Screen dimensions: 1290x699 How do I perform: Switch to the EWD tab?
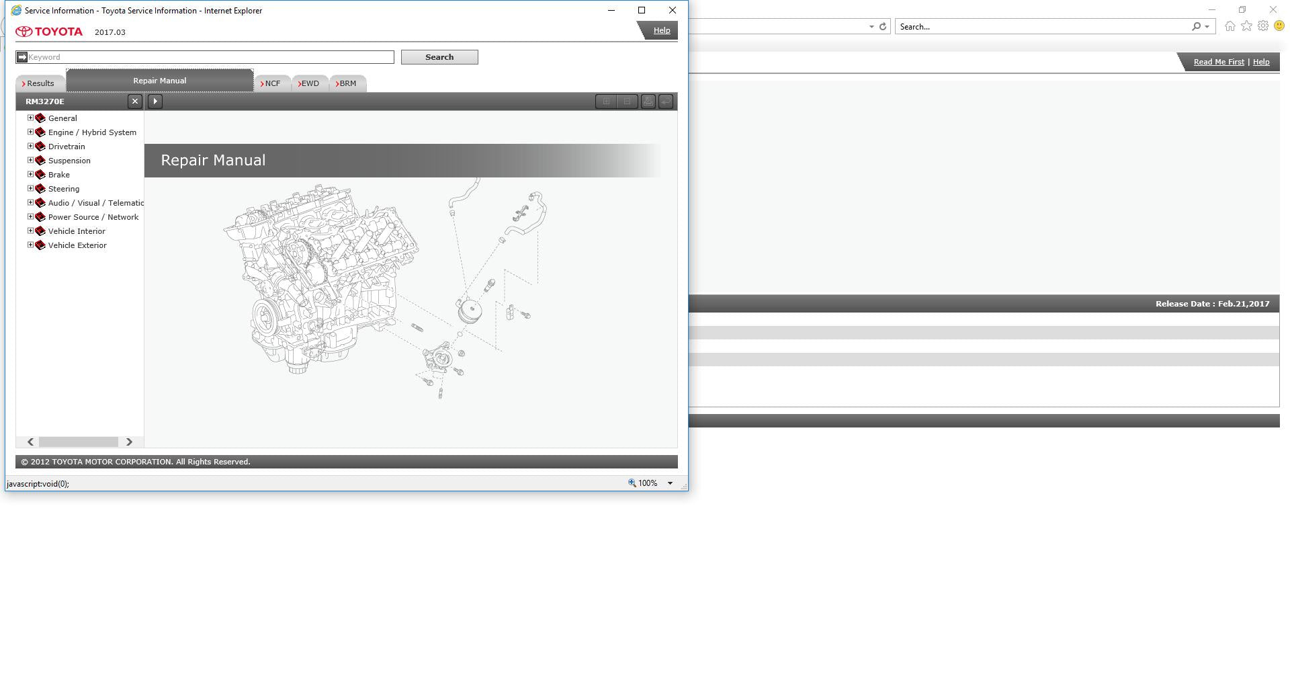tap(310, 83)
